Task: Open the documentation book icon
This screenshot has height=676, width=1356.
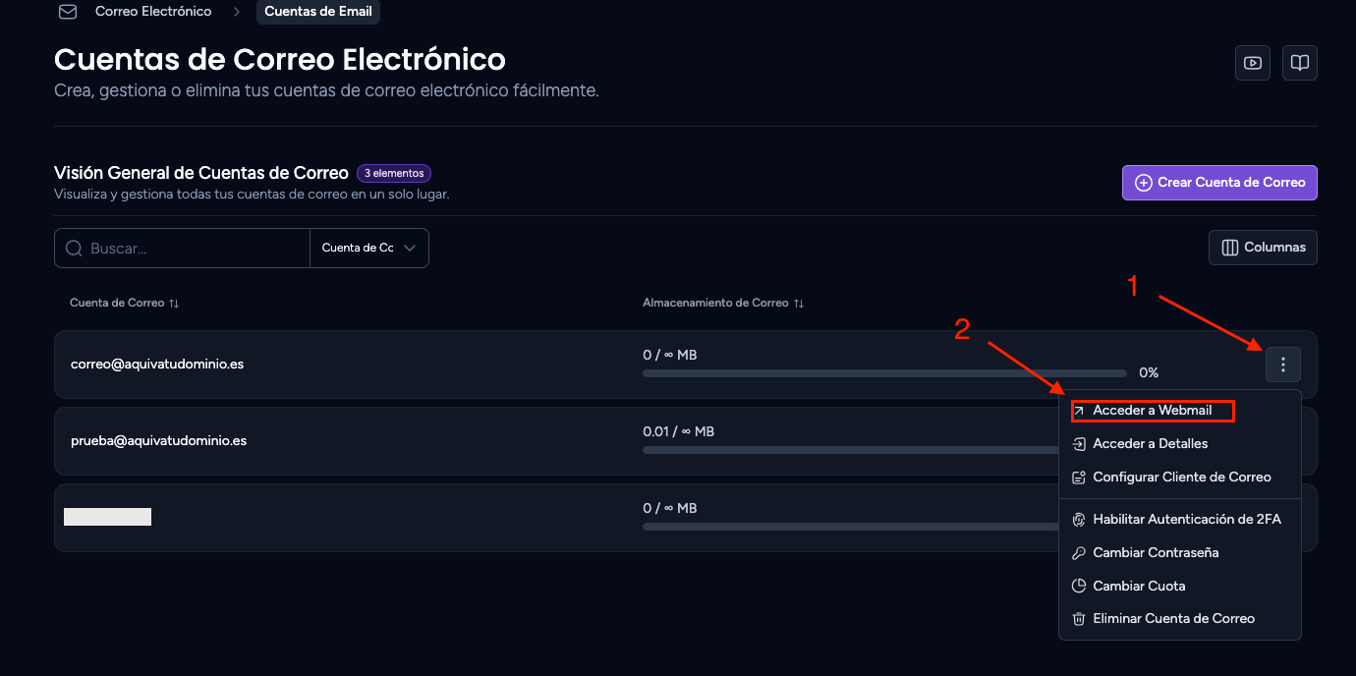Action: coord(1300,63)
